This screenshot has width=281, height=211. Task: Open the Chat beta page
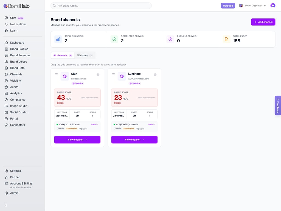click(14, 18)
